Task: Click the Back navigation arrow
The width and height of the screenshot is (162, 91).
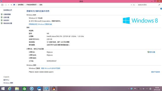Action: (x=2, y=5)
